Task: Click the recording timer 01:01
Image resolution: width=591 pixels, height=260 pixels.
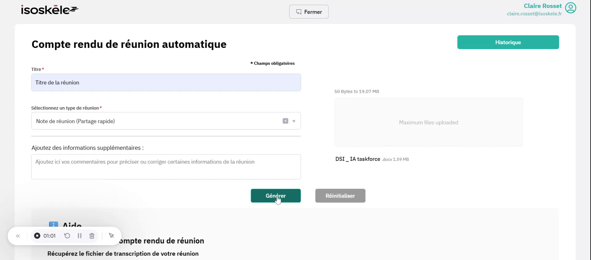Action: click(x=49, y=236)
